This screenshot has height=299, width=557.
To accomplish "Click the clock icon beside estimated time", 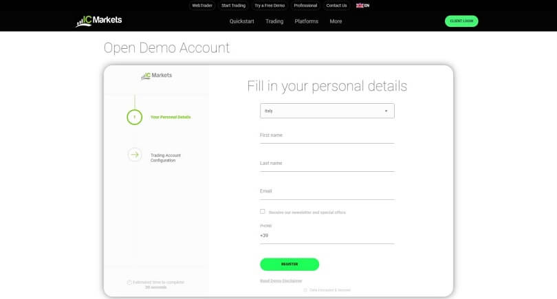I will (129, 283).
